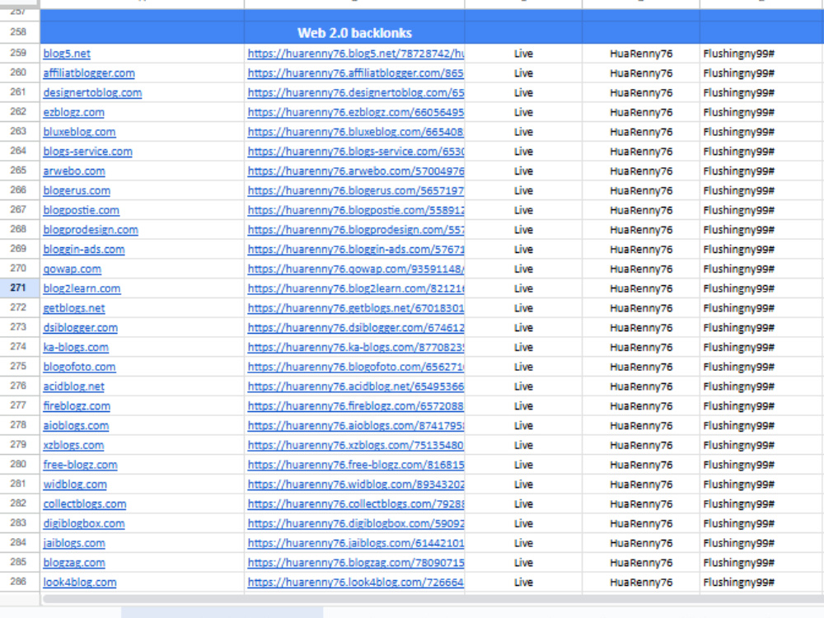The image size is (824, 618).
Task: Select Flushingny99# cell in row 278
Action: pos(762,425)
